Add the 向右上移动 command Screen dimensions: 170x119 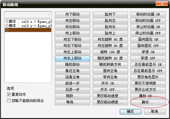(x=73, y=58)
